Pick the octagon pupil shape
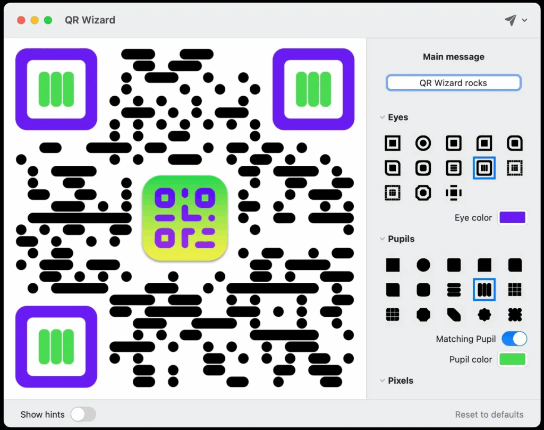The height and width of the screenshot is (430, 544). click(x=423, y=315)
